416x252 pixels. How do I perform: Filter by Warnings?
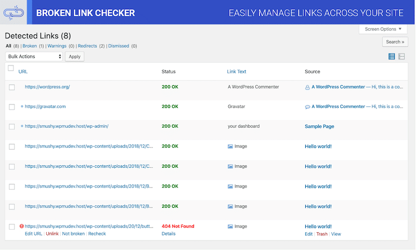point(57,46)
